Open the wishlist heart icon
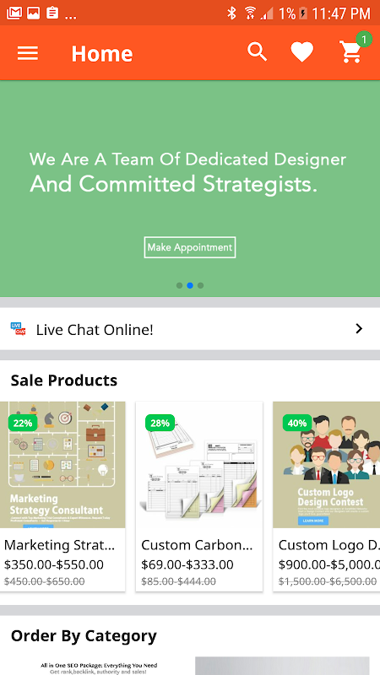The image size is (380, 675). coord(302,52)
